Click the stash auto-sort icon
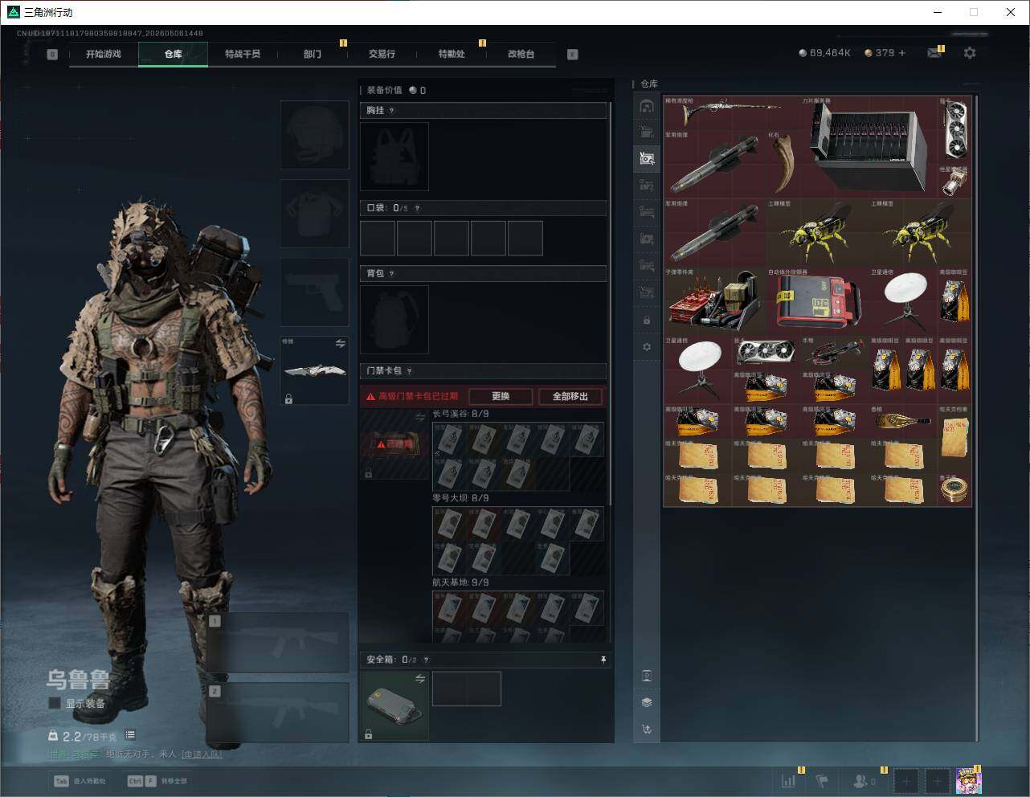 [x=647, y=730]
